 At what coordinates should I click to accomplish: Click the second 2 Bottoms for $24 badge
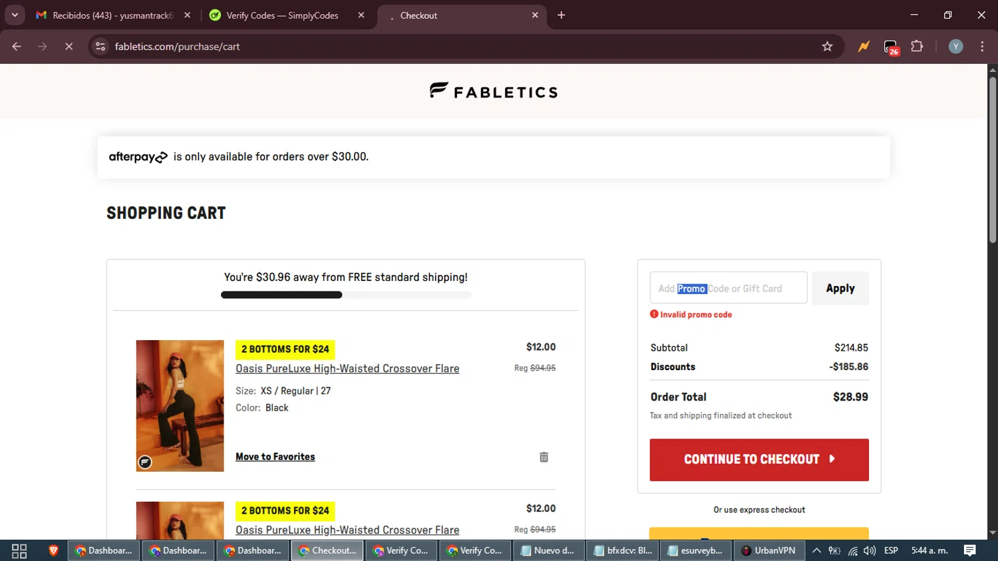(x=285, y=511)
